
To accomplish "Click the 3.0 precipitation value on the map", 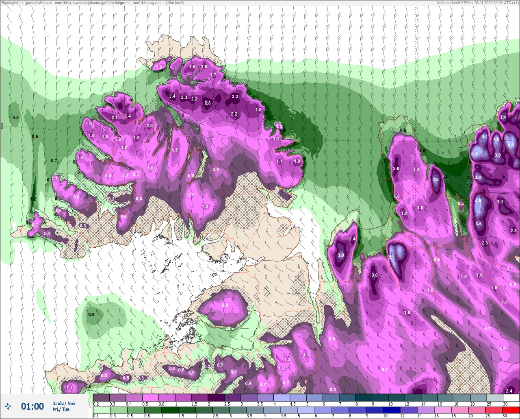I will click(375, 275).
